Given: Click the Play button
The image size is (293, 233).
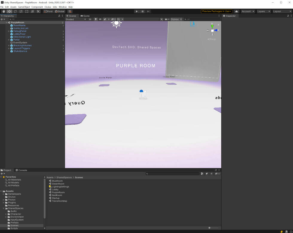Looking at the screenshot, I should point(137,11).
